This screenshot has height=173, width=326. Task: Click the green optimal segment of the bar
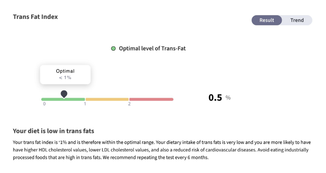point(63,99)
